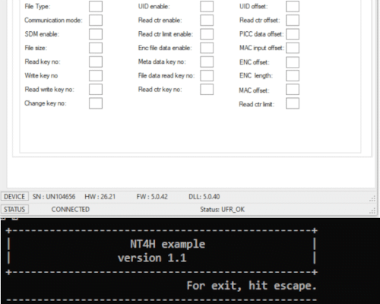
Task: Select the UID offset field
Action: 293,6
